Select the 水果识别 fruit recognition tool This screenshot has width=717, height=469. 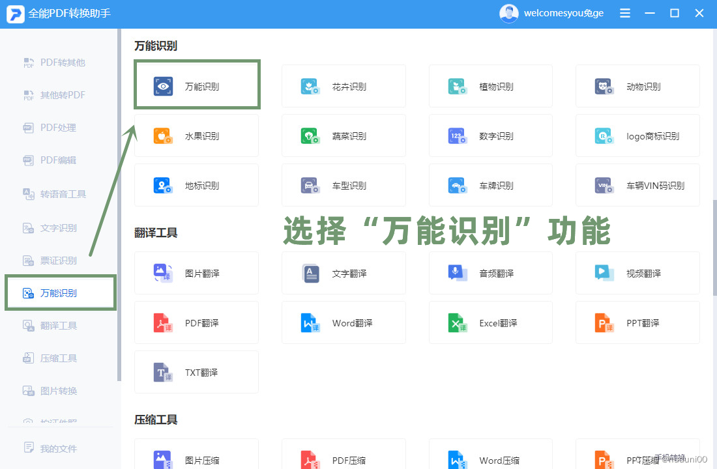click(196, 135)
